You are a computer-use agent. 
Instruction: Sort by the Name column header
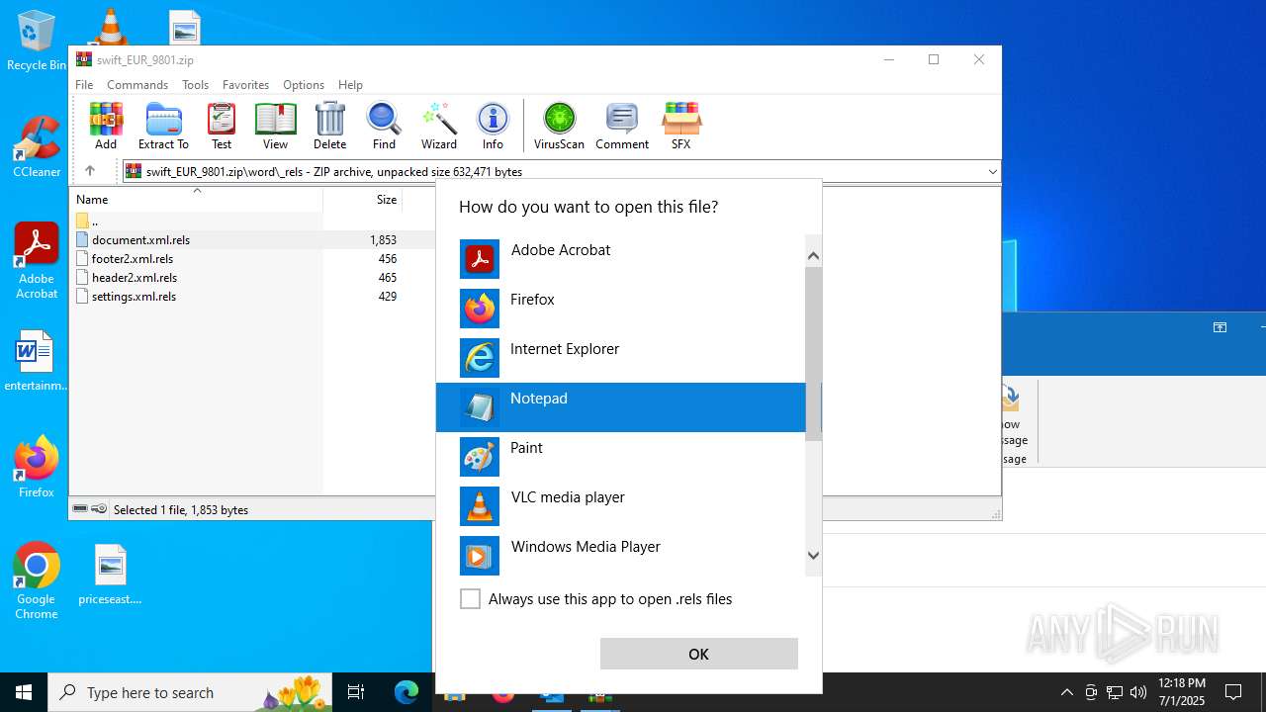pos(196,199)
